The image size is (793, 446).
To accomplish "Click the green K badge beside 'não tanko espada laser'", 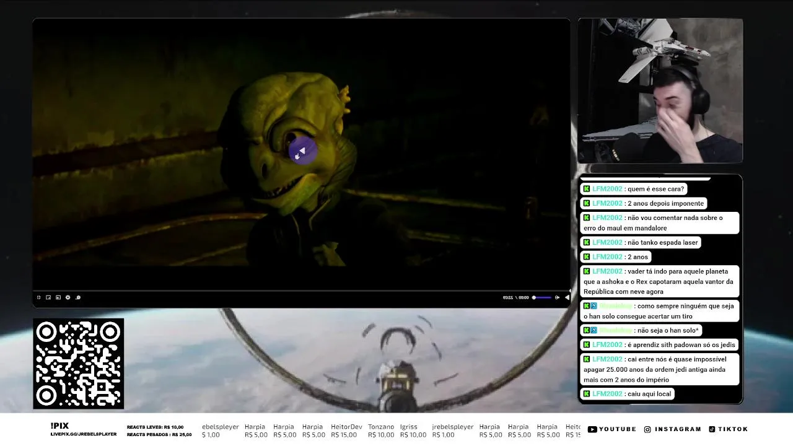I will pyautogui.click(x=587, y=242).
